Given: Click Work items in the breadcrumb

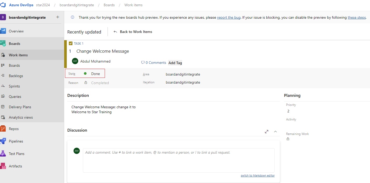Looking at the screenshot, I should pyautogui.click(x=133, y=5).
